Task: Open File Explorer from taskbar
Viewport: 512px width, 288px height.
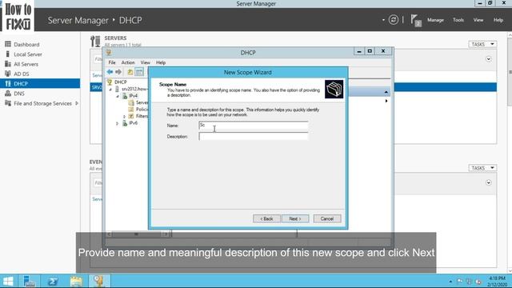Action: click(x=76, y=281)
